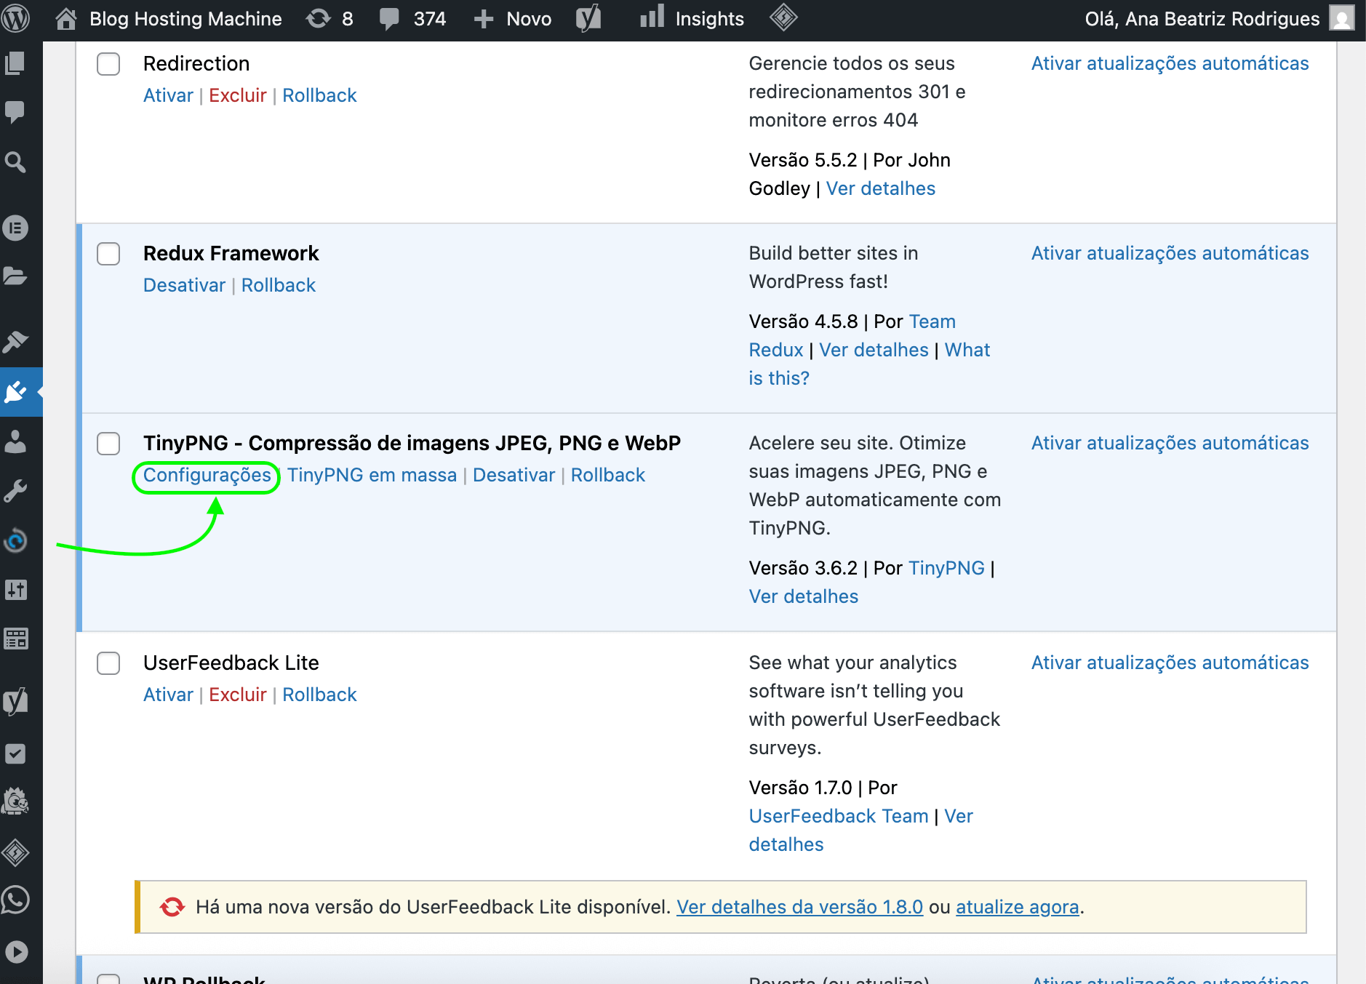Open the UserFeedback Team author link
Screen dimensions: 1366x984
tap(839, 816)
